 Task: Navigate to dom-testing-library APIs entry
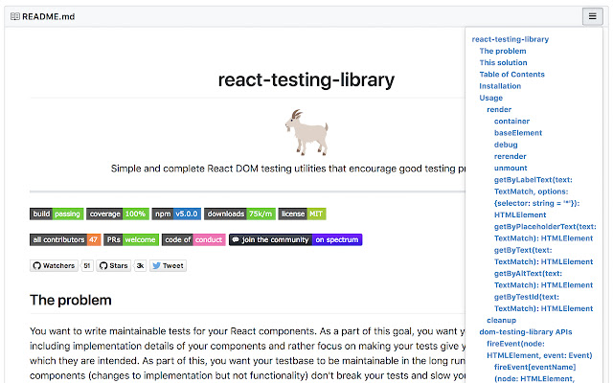526,331
